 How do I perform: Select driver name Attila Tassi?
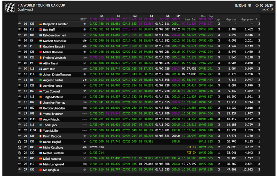(50, 63)
